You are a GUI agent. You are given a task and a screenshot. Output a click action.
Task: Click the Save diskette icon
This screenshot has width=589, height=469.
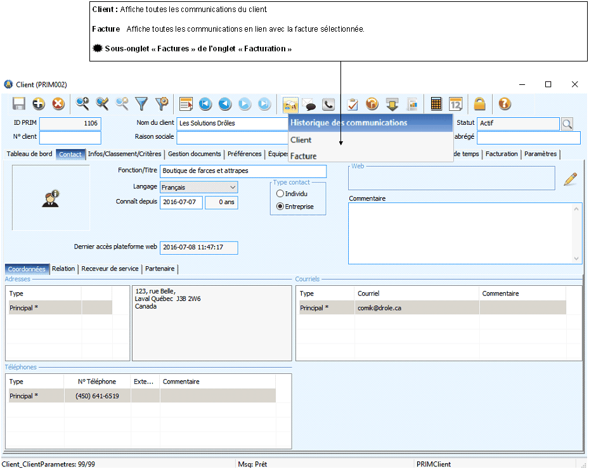[19, 104]
